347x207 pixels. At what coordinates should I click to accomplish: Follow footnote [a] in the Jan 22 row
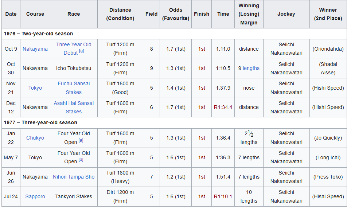81,140
